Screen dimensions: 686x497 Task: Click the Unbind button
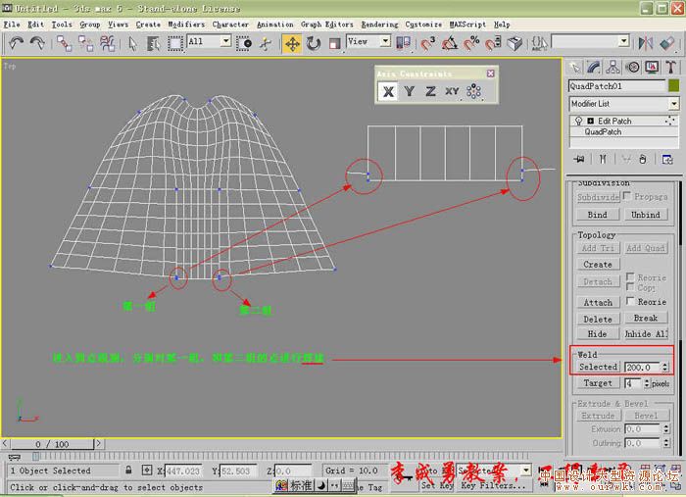[x=645, y=215]
